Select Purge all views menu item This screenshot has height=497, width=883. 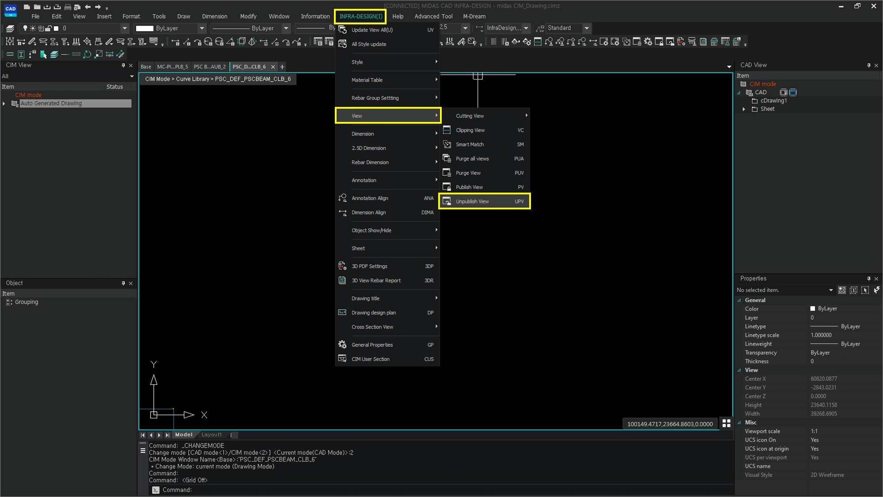click(x=485, y=159)
